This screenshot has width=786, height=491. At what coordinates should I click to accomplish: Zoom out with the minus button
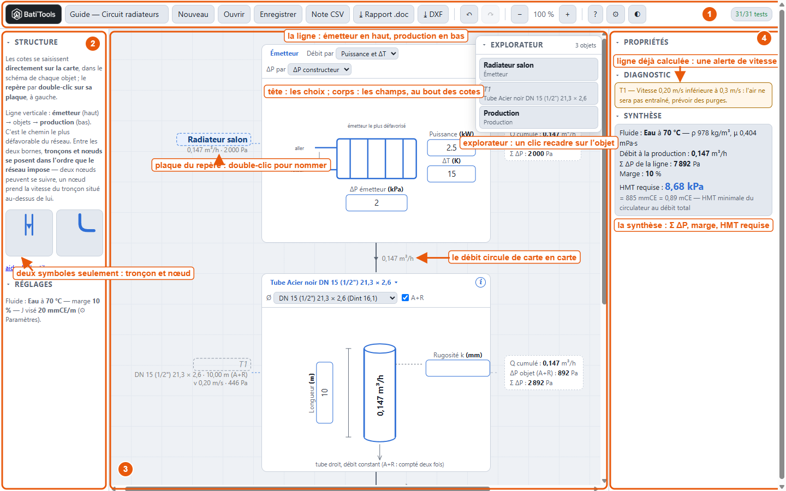[x=520, y=14]
